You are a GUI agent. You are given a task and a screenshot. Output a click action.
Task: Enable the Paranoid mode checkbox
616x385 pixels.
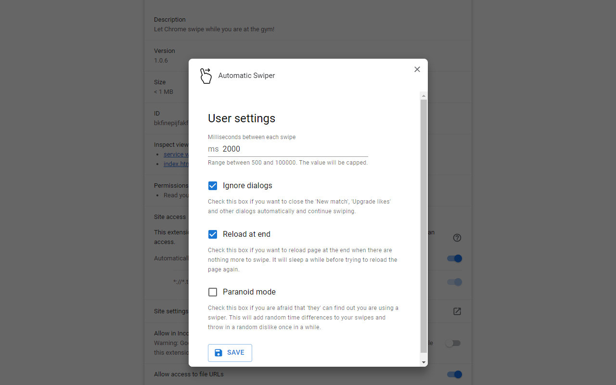(213, 292)
